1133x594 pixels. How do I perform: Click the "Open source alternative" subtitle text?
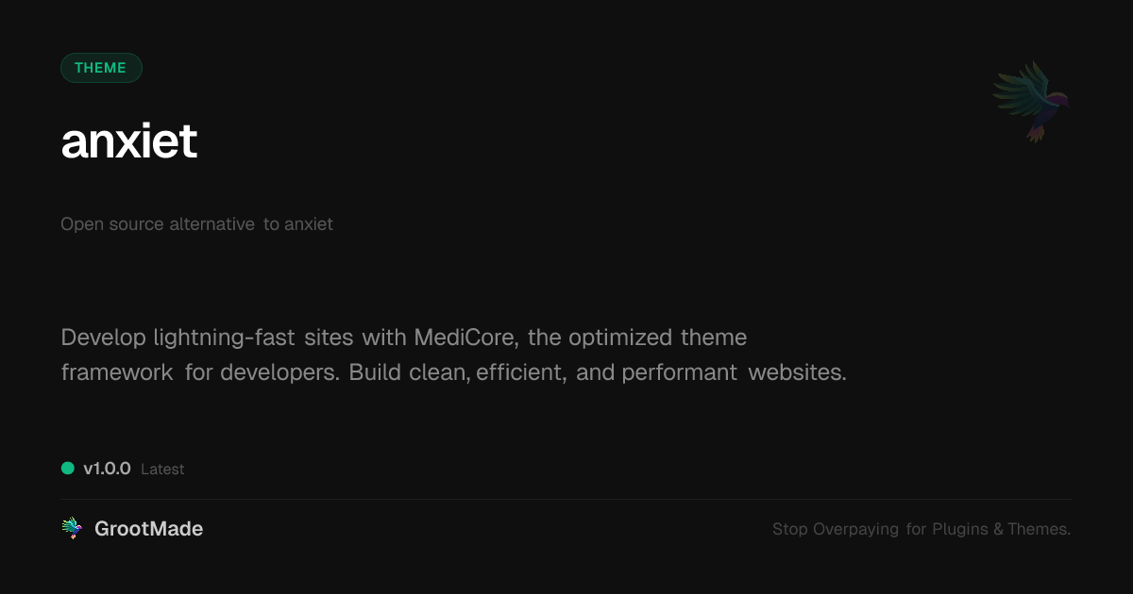point(158,224)
